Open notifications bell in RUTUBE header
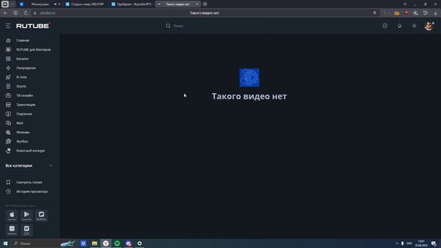The image size is (441, 248). [x=400, y=26]
